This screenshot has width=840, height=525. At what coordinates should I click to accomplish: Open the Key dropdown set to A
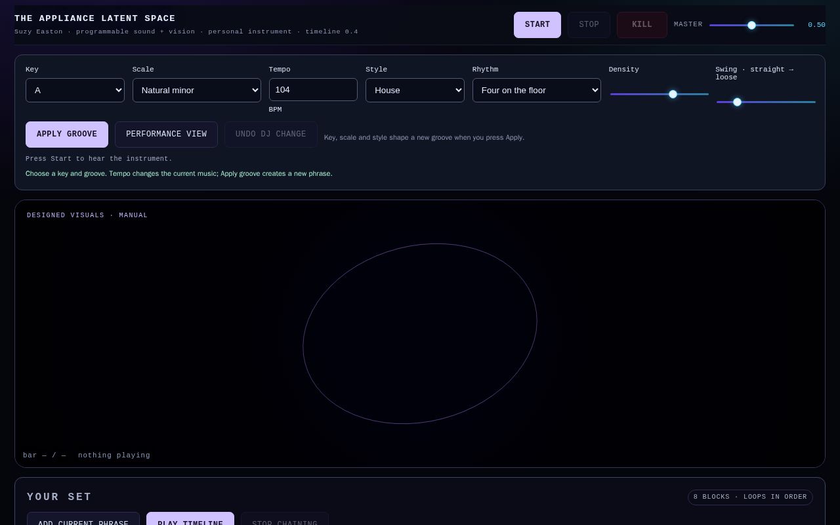(x=75, y=90)
